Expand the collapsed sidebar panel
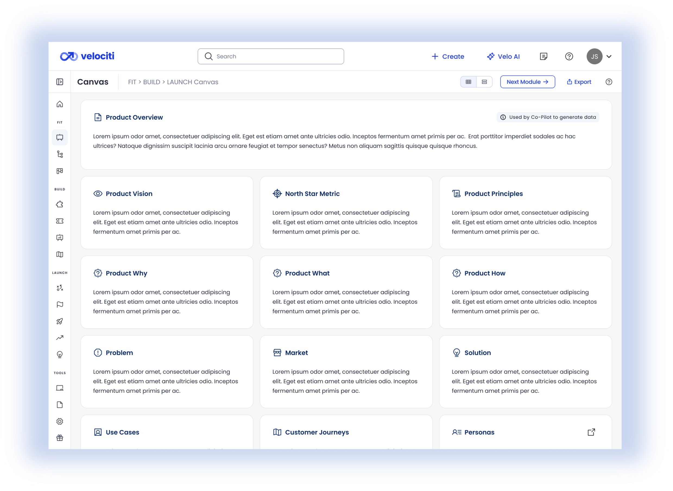The height and width of the screenshot is (491, 673). point(60,82)
